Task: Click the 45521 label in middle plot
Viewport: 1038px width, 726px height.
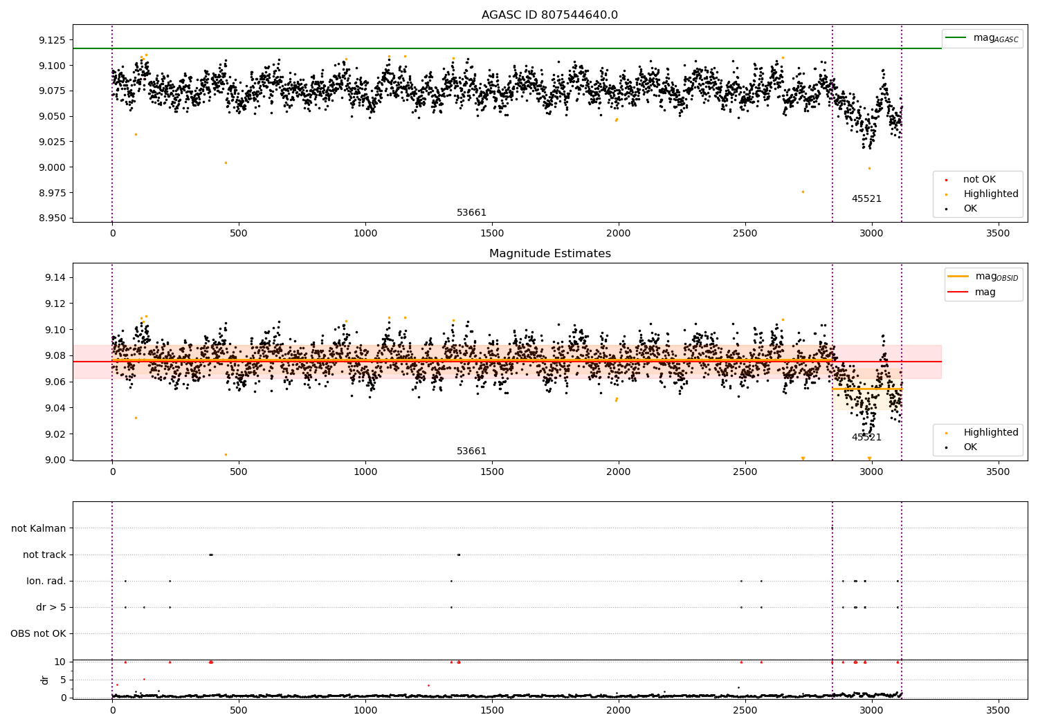Action: tap(866, 438)
